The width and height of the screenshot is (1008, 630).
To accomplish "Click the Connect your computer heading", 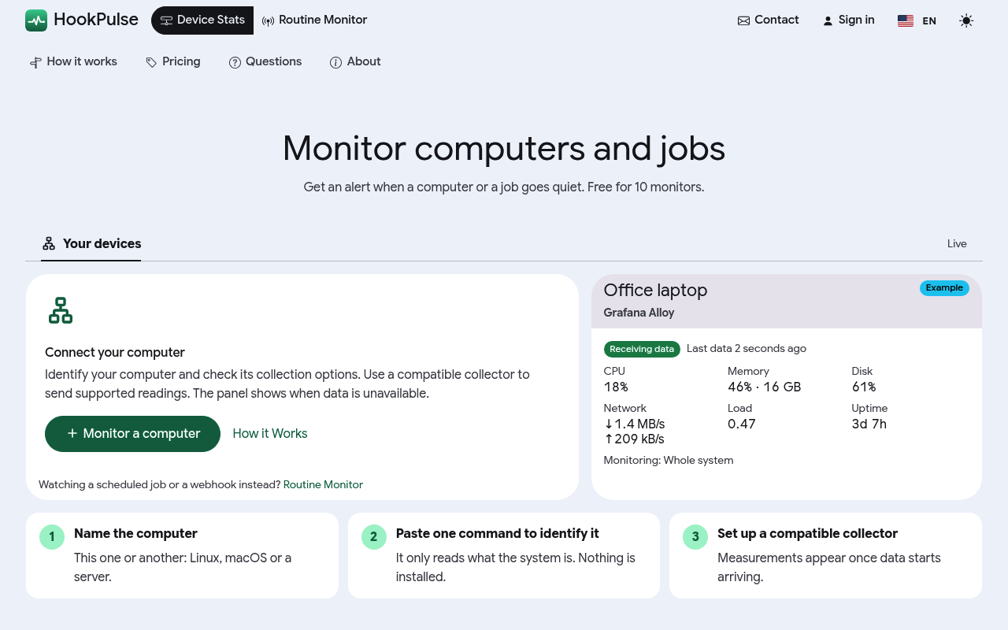I will pyautogui.click(x=115, y=353).
